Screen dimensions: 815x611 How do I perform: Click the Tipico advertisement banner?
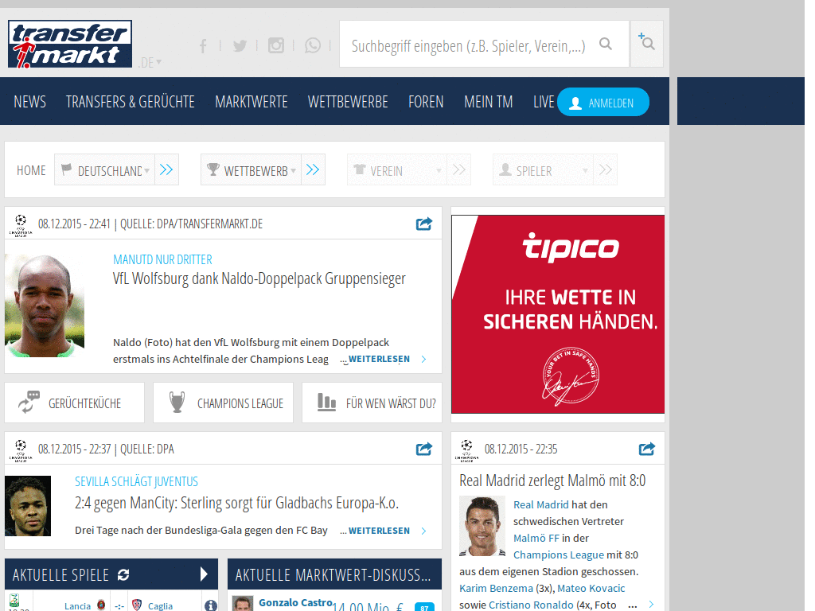558,314
